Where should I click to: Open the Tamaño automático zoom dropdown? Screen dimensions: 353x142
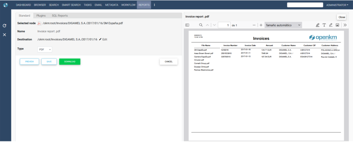click(x=284, y=25)
